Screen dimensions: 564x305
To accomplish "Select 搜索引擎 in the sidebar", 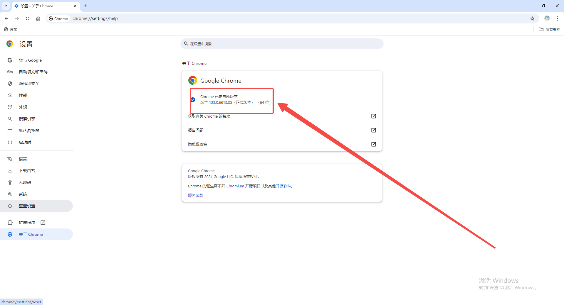I will (x=37, y=119).
